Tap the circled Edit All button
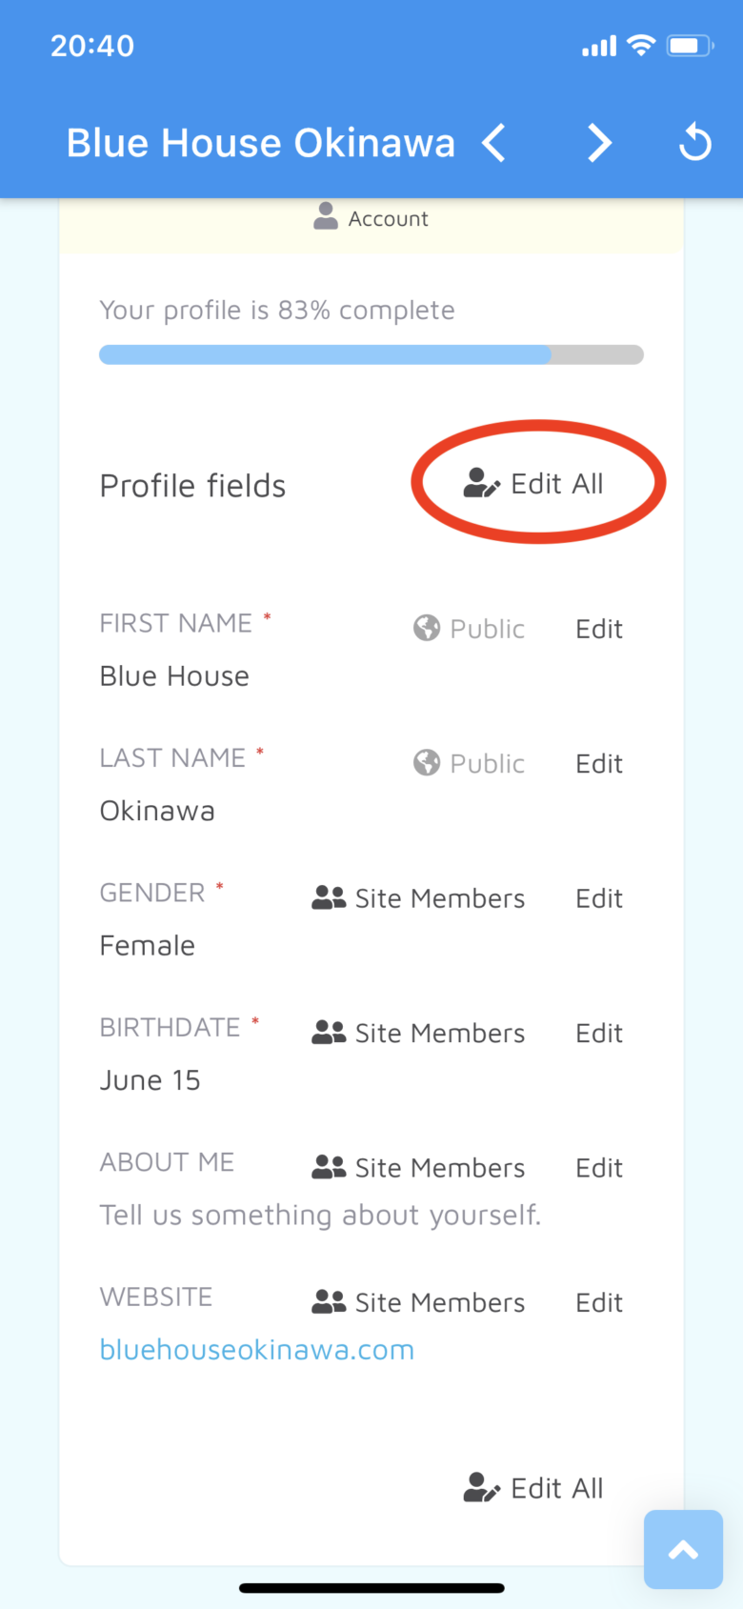This screenshot has height=1609, width=743. click(534, 484)
